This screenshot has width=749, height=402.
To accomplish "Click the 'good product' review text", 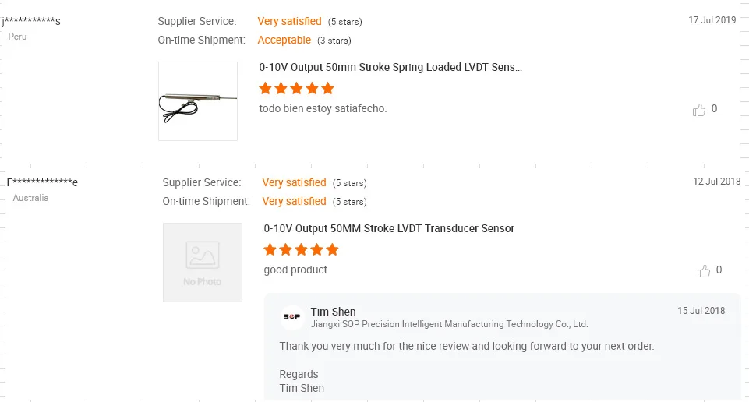I will 295,270.
